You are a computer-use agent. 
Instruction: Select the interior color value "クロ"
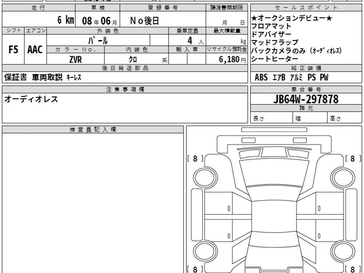coord(133,59)
